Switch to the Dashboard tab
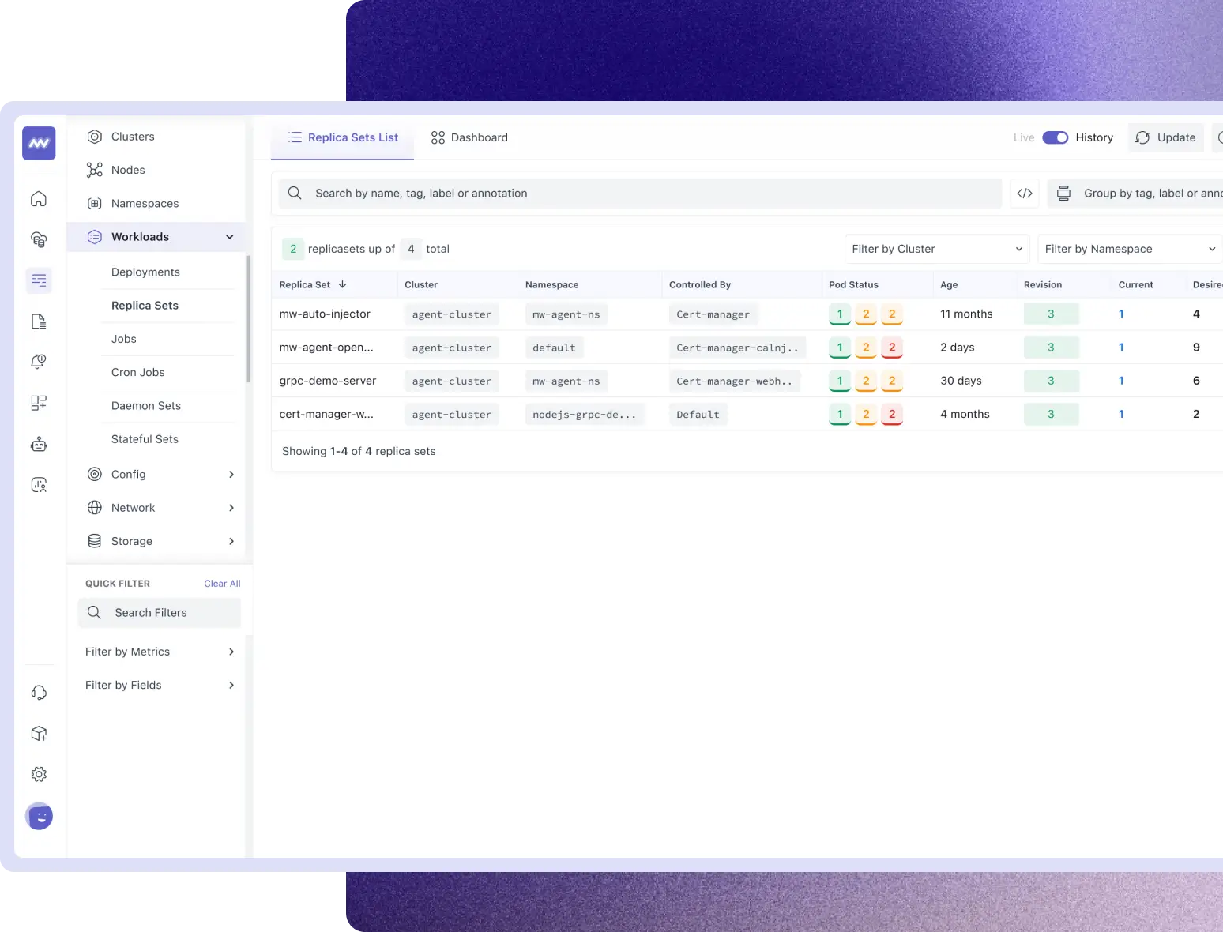 pos(469,137)
